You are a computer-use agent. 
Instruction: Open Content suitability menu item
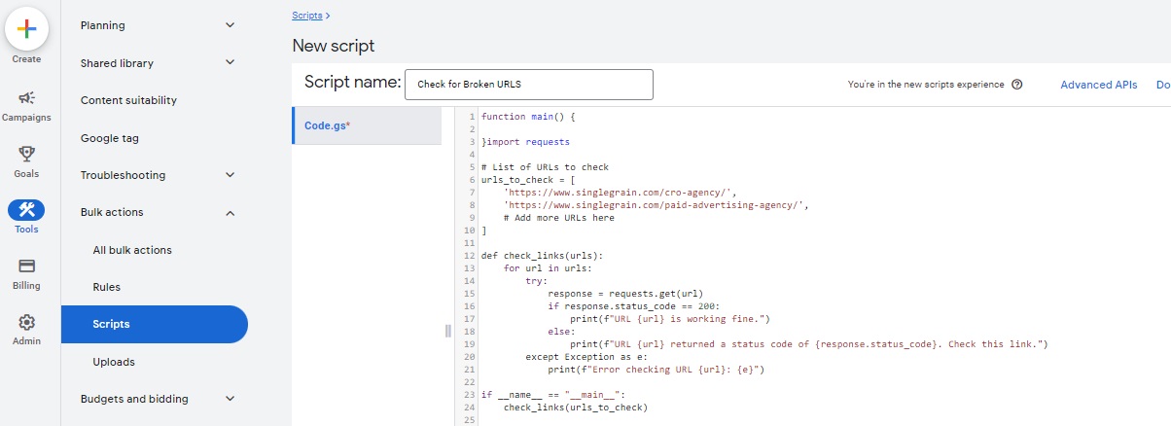128,100
